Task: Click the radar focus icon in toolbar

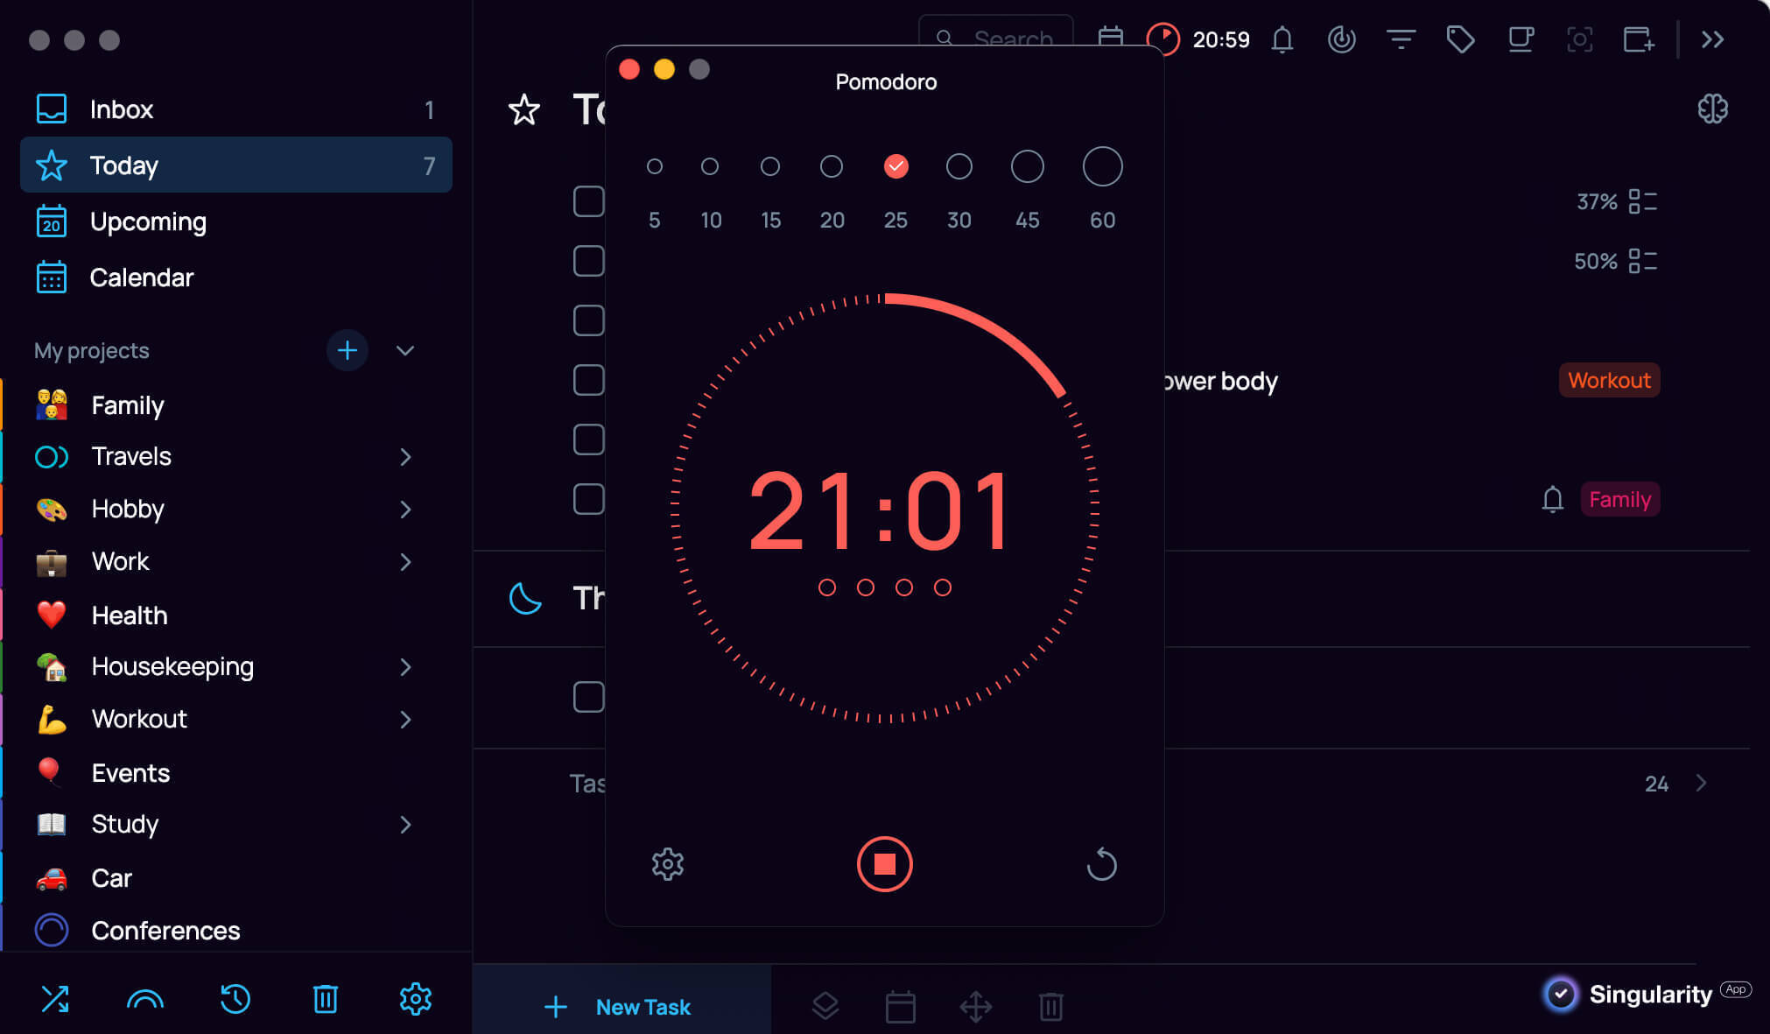Action: (x=1342, y=39)
